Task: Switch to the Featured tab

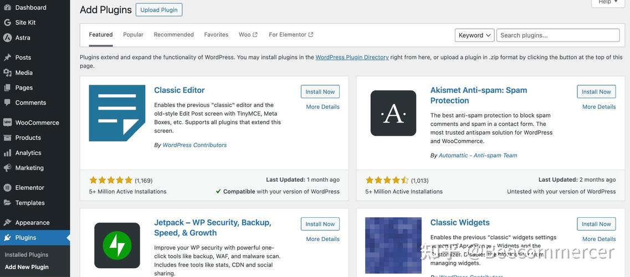Action: tap(101, 34)
